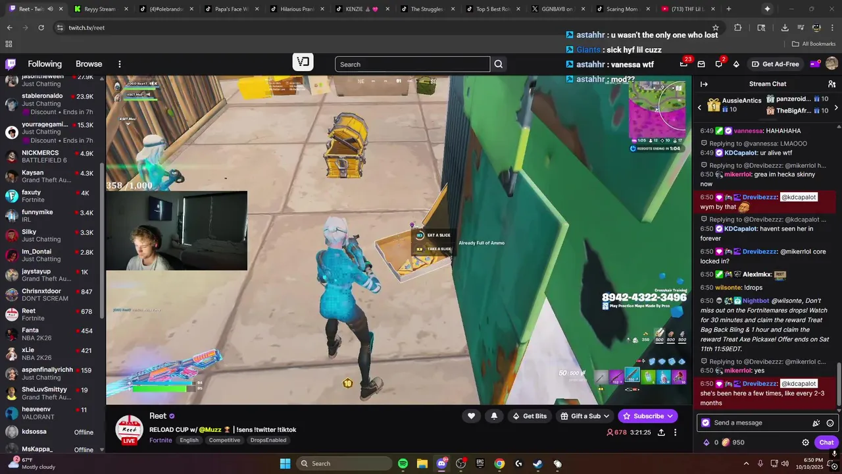This screenshot has width=842, height=474.
Task: Switch to the THF Lil L YouTube tab
Action: coord(688,9)
